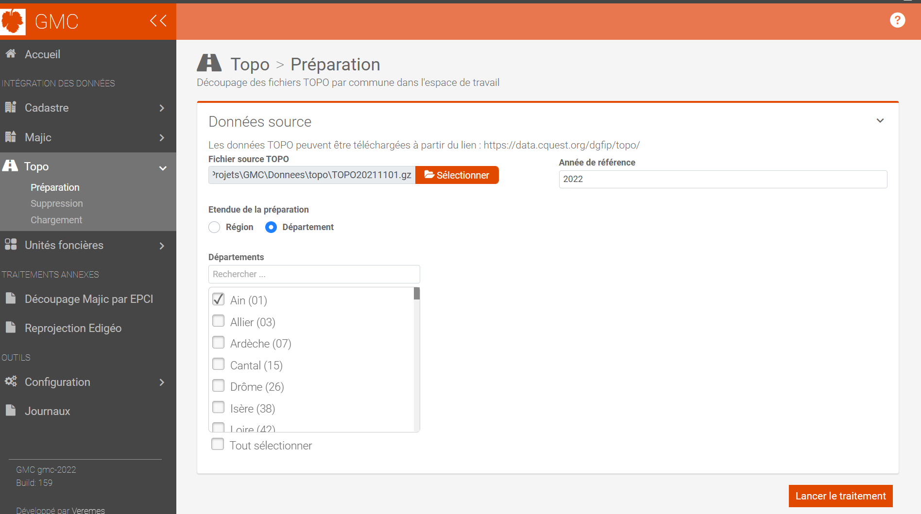The width and height of the screenshot is (921, 514).
Task: Expand the Unités foncières submenu arrow
Action: [x=162, y=246]
